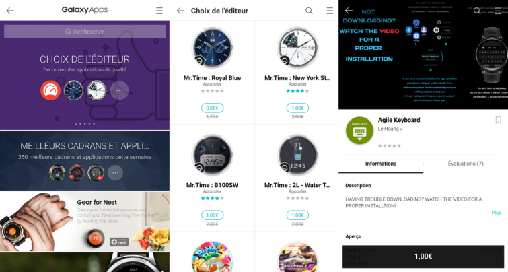
Task: Go back from Galaxy Apps home screen
Action: pos(10,11)
